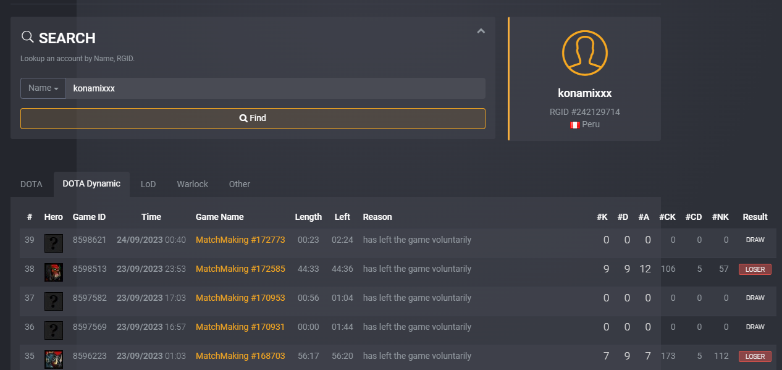Click the Length column header
This screenshot has height=370, width=782.
(x=308, y=217)
